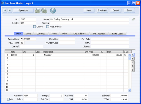Print the purchase order
This screenshot has width=141, height=104.
point(38,11)
